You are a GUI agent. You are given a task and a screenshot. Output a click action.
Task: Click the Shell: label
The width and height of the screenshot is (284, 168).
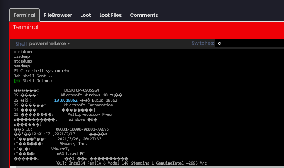pos(21,44)
